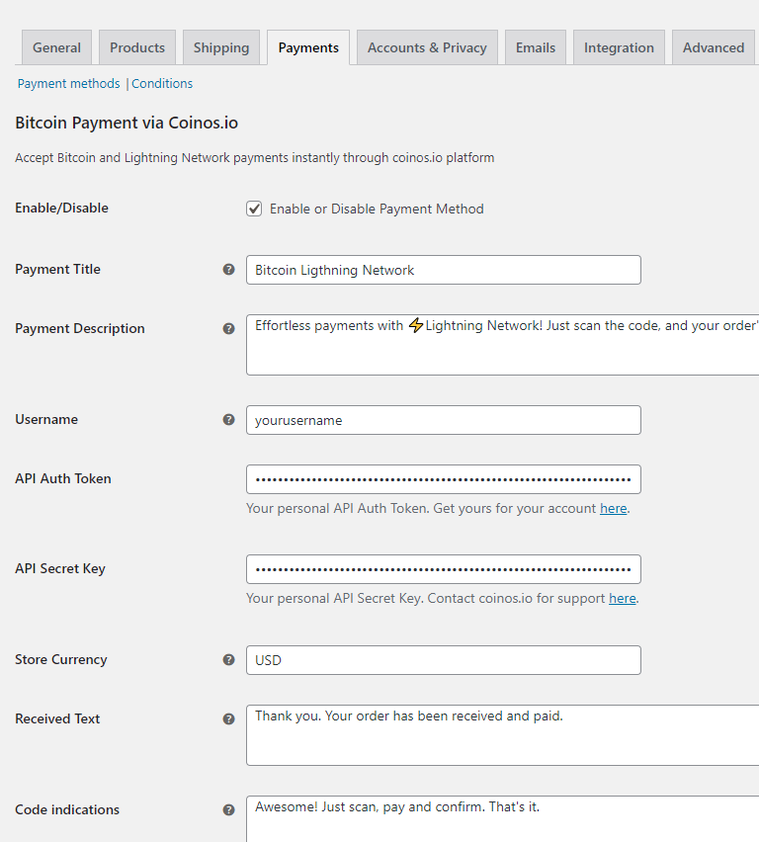
Task: Switch to the Integration tab
Action: 619,47
